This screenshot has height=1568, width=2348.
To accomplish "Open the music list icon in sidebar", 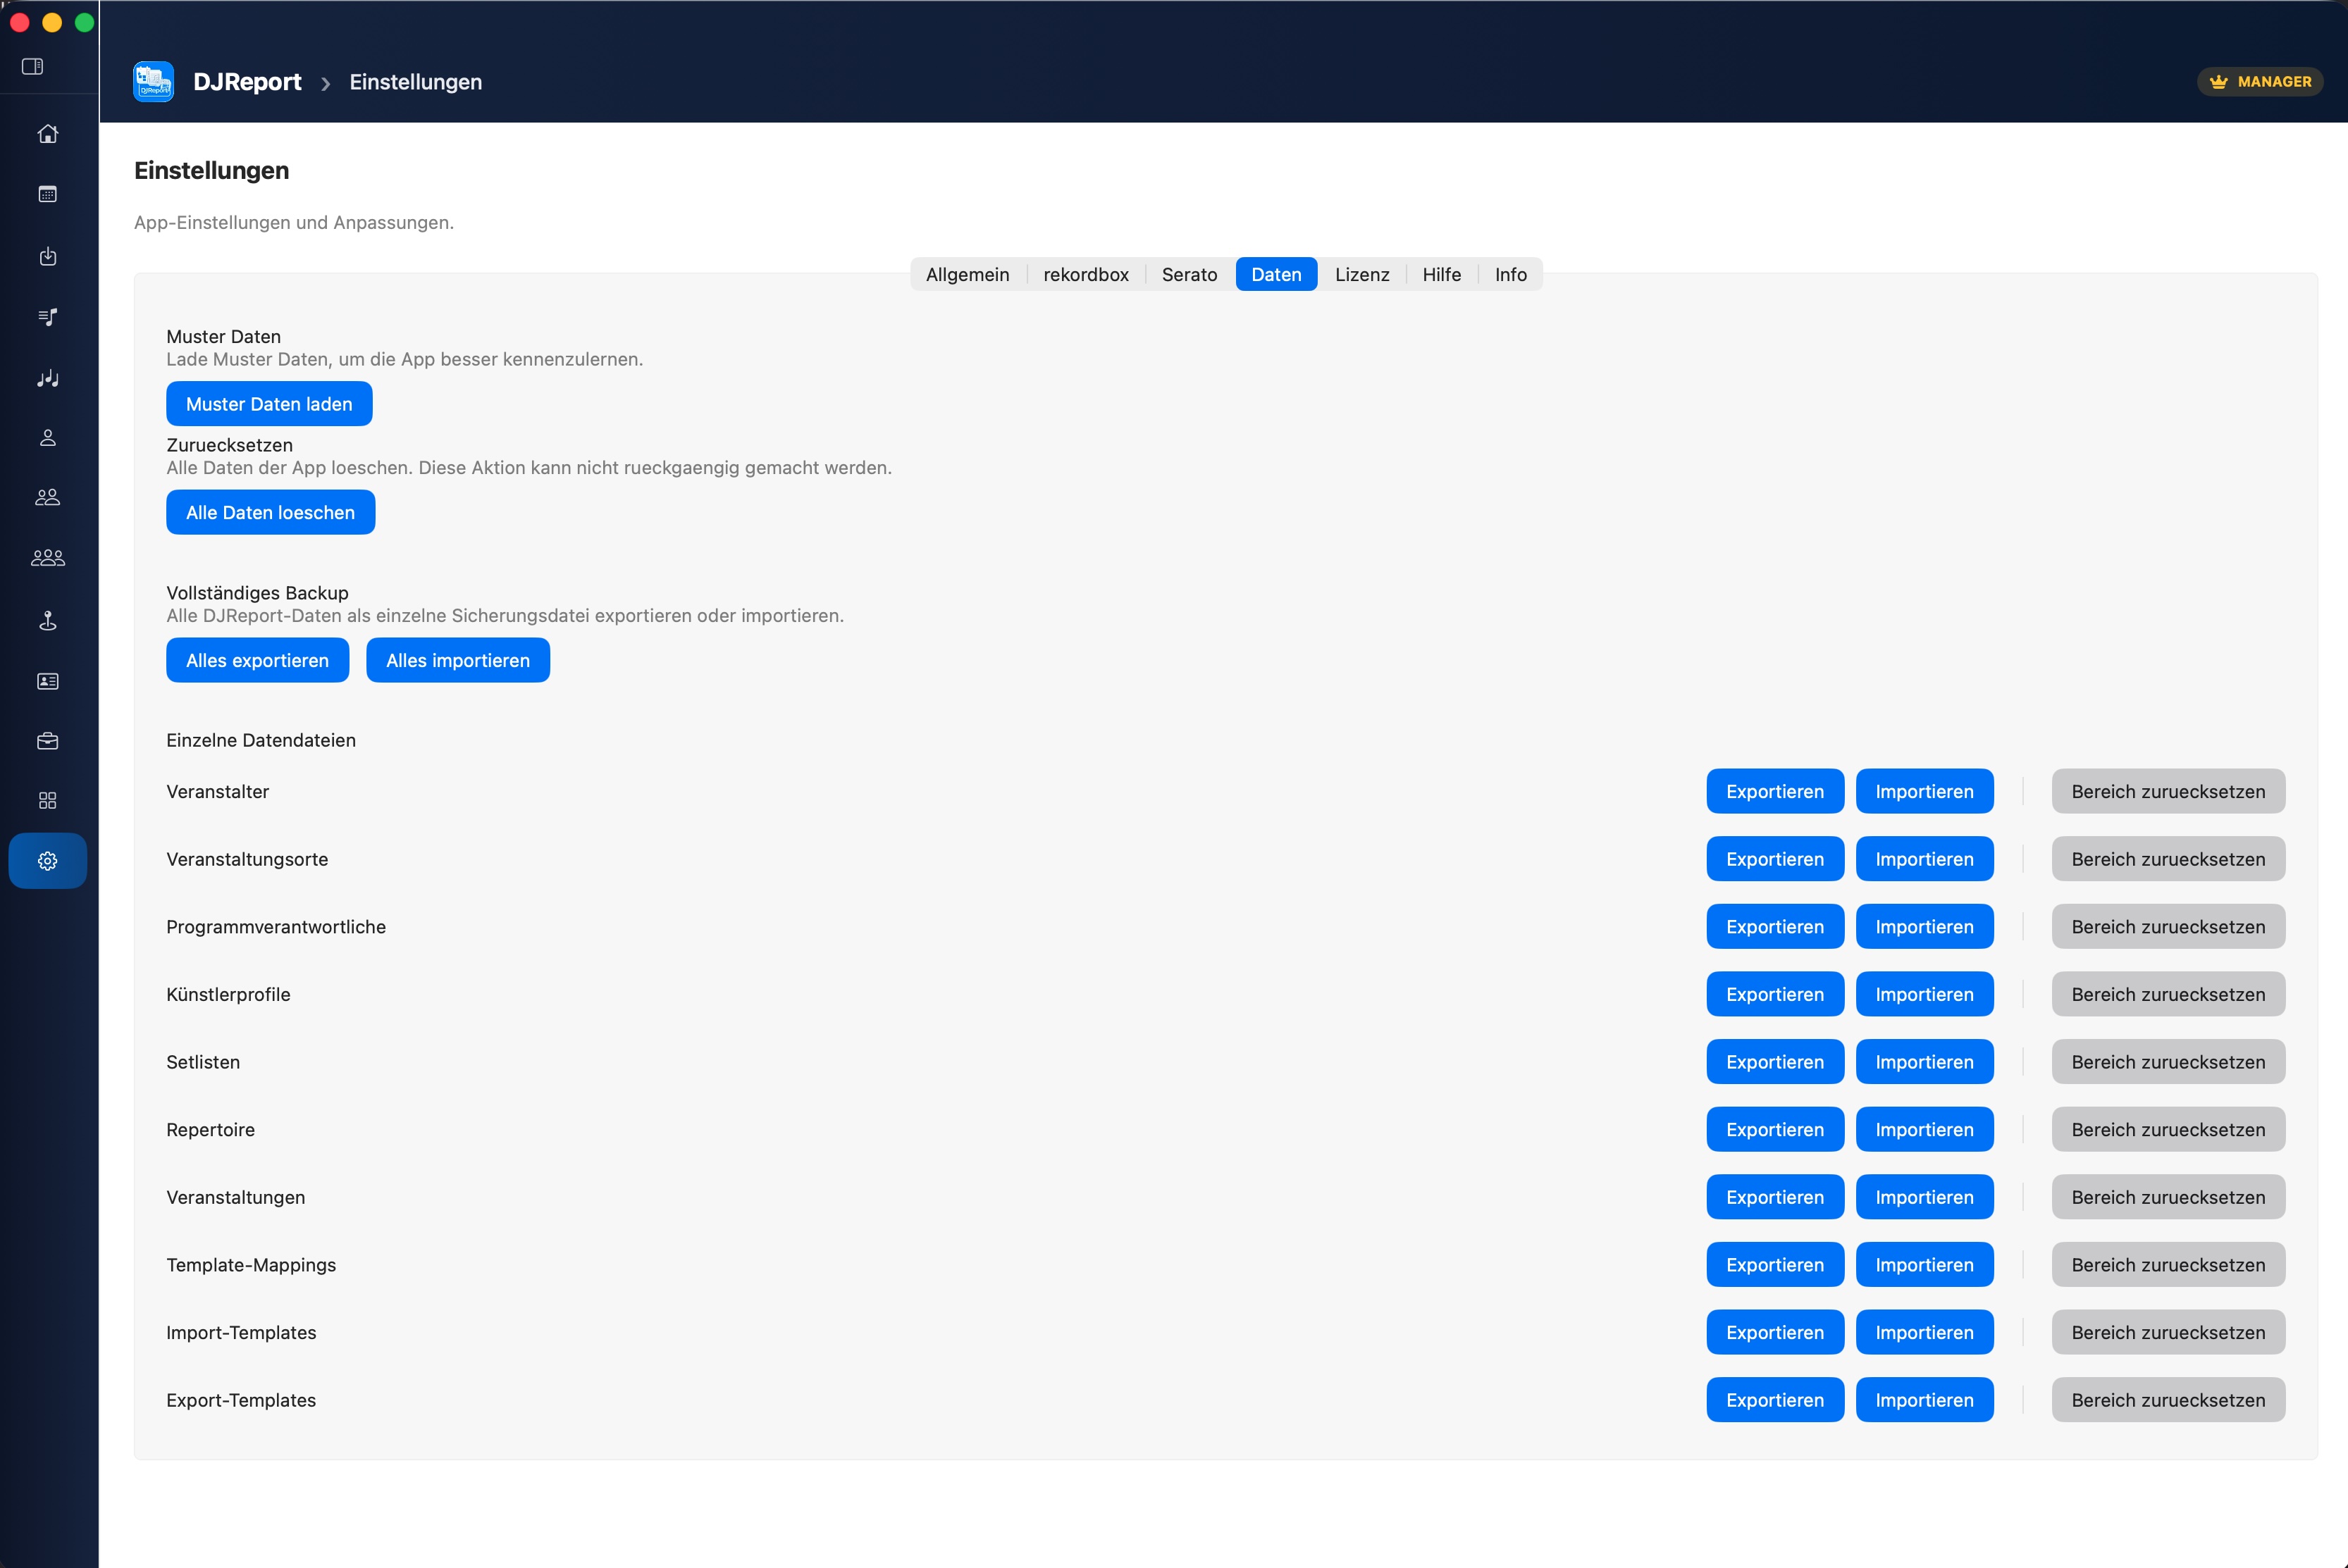I will pos(47,317).
